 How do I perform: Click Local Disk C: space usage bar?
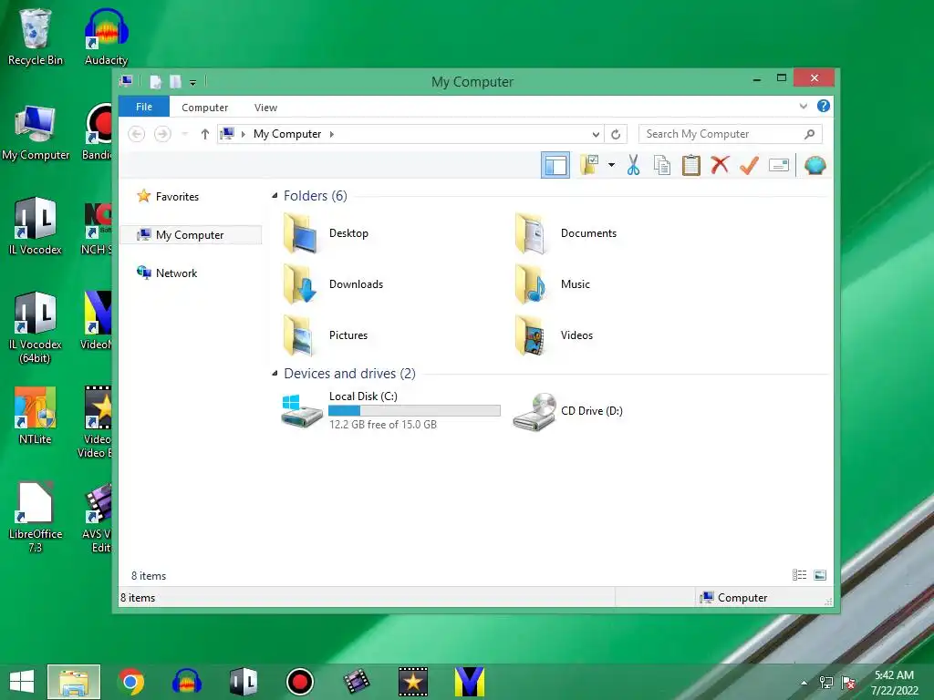(x=415, y=410)
